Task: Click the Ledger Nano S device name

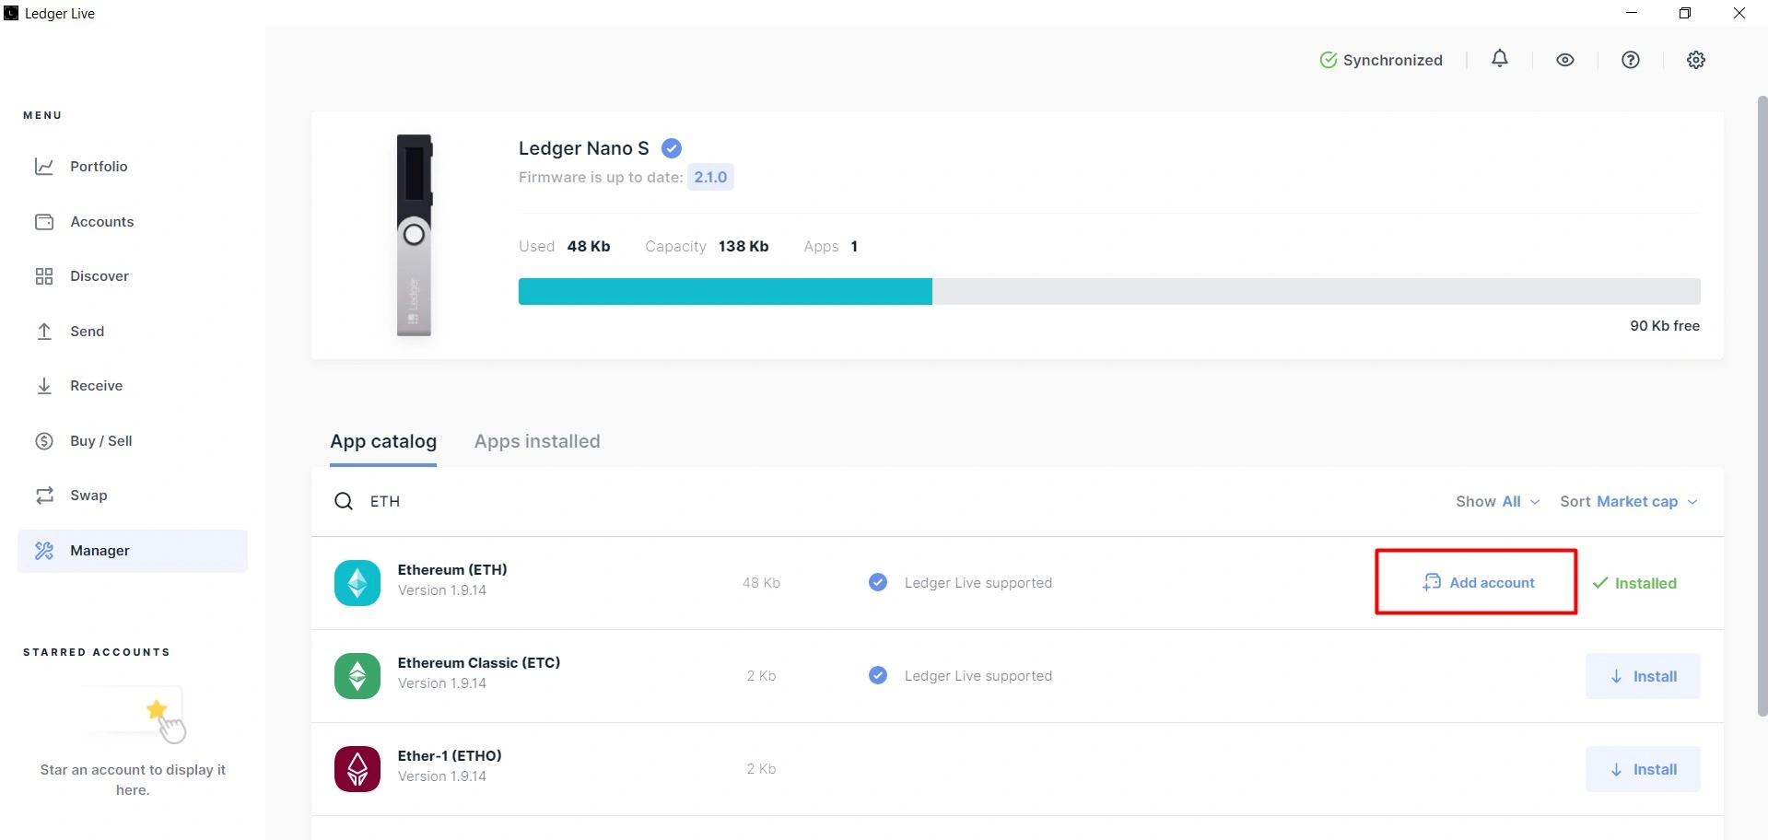Action: (584, 148)
